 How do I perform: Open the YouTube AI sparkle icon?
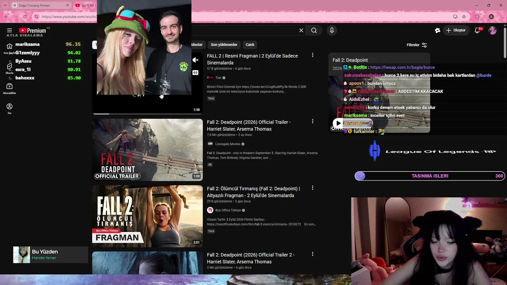pos(437,30)
